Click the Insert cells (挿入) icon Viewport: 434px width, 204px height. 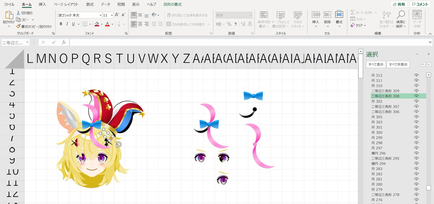pos(315,14)
